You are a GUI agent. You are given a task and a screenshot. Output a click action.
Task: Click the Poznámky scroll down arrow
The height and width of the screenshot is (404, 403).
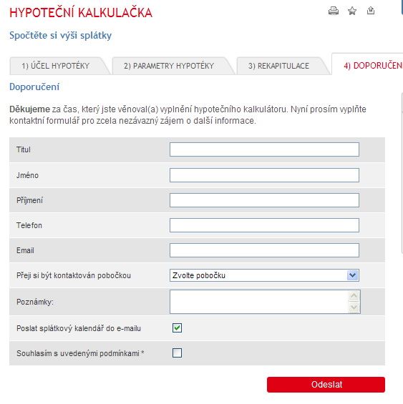pyautogui.click(x=354, y=307)
